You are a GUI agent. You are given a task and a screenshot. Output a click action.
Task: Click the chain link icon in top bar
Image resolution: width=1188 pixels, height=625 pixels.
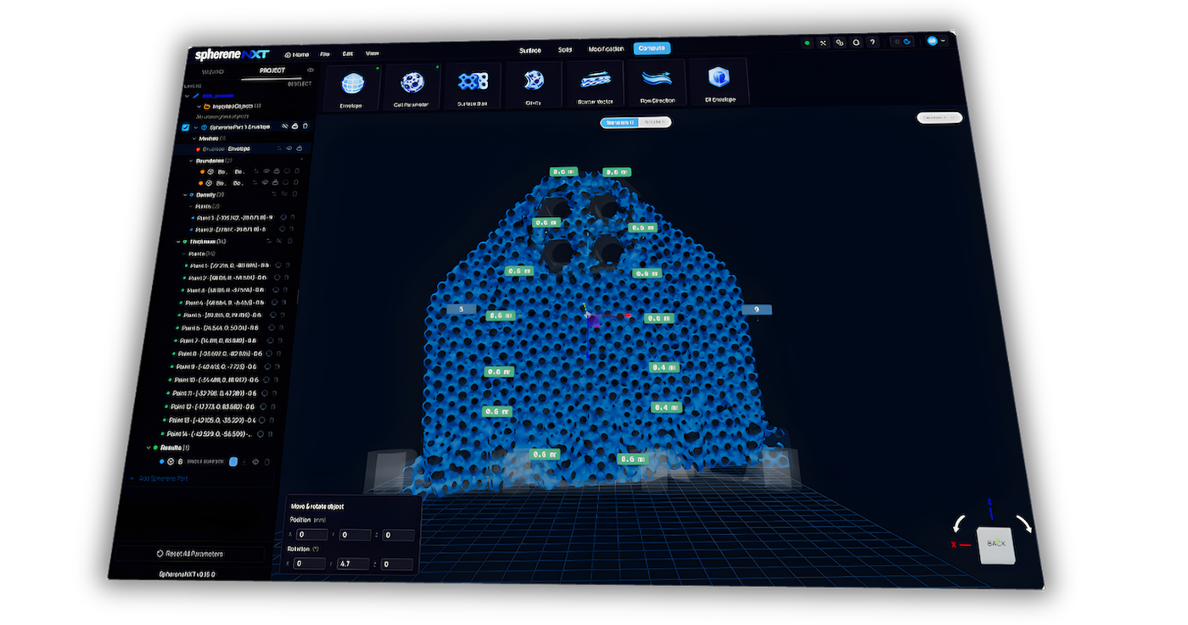[x=839, y=42]
